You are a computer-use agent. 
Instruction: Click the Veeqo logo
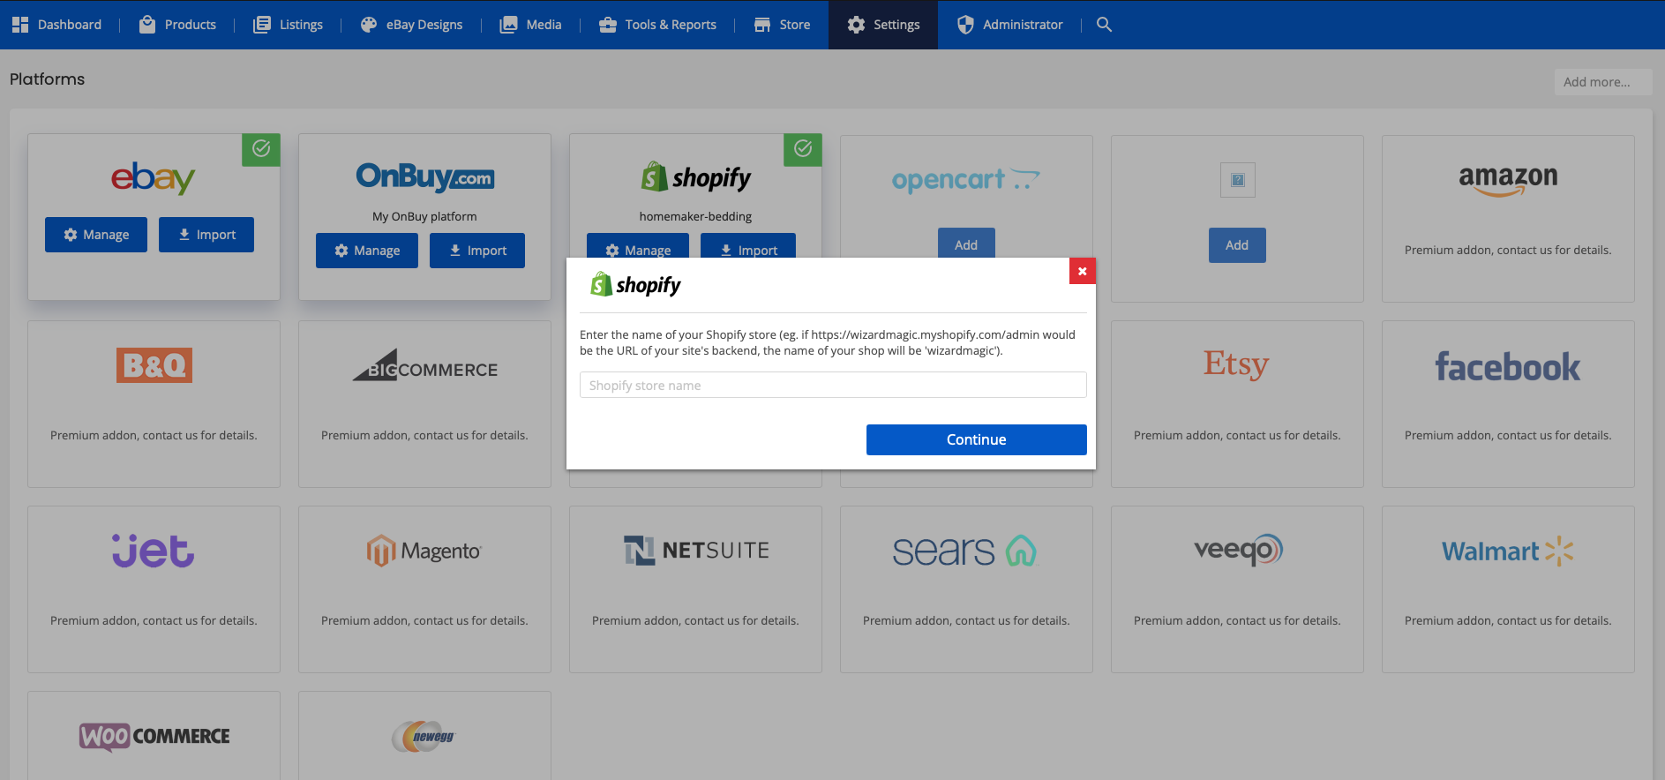click(x=1238, y=550)
